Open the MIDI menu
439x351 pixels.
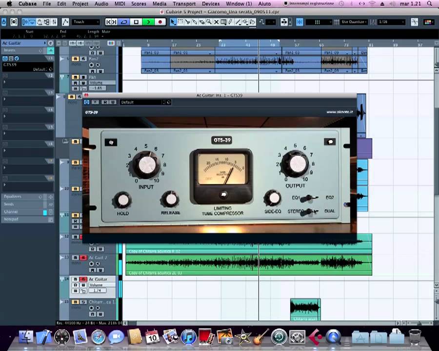pos(120,3)
